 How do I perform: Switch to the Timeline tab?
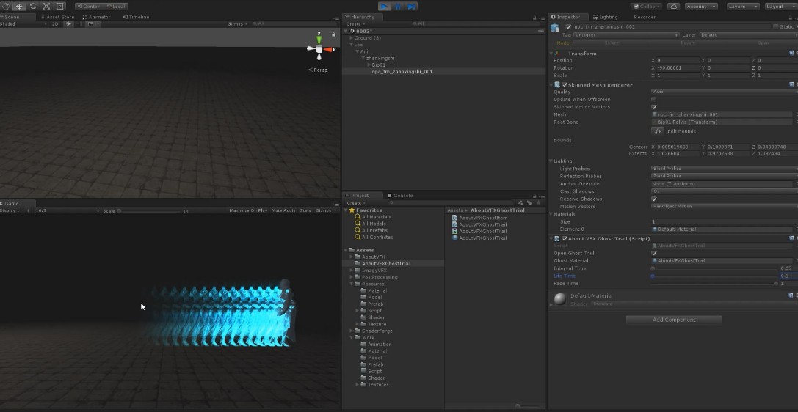[136, 17]
